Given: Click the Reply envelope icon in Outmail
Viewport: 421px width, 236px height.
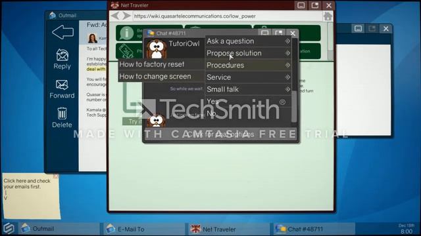Looking at the screenshot, I should [62, 55].
